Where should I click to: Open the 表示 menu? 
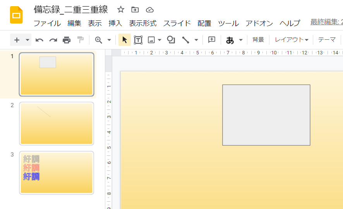95,23
